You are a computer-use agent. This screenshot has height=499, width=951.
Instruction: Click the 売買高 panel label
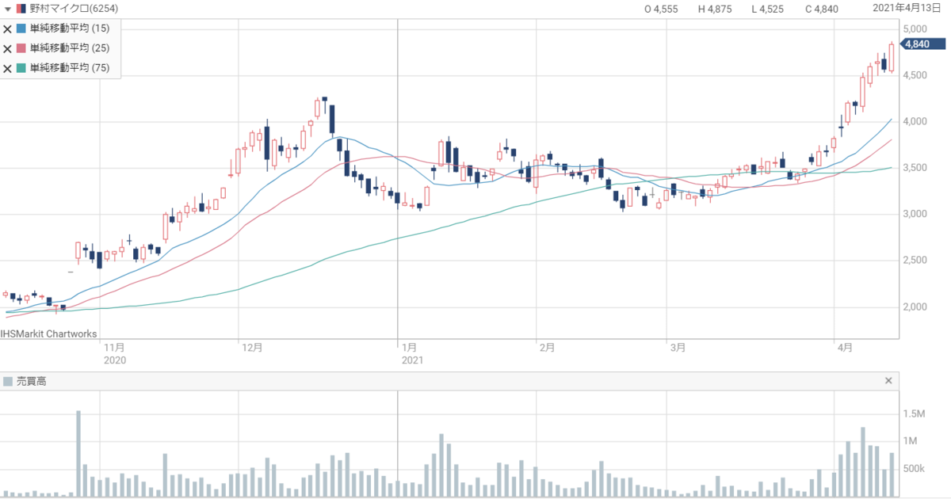coord(32,382)
